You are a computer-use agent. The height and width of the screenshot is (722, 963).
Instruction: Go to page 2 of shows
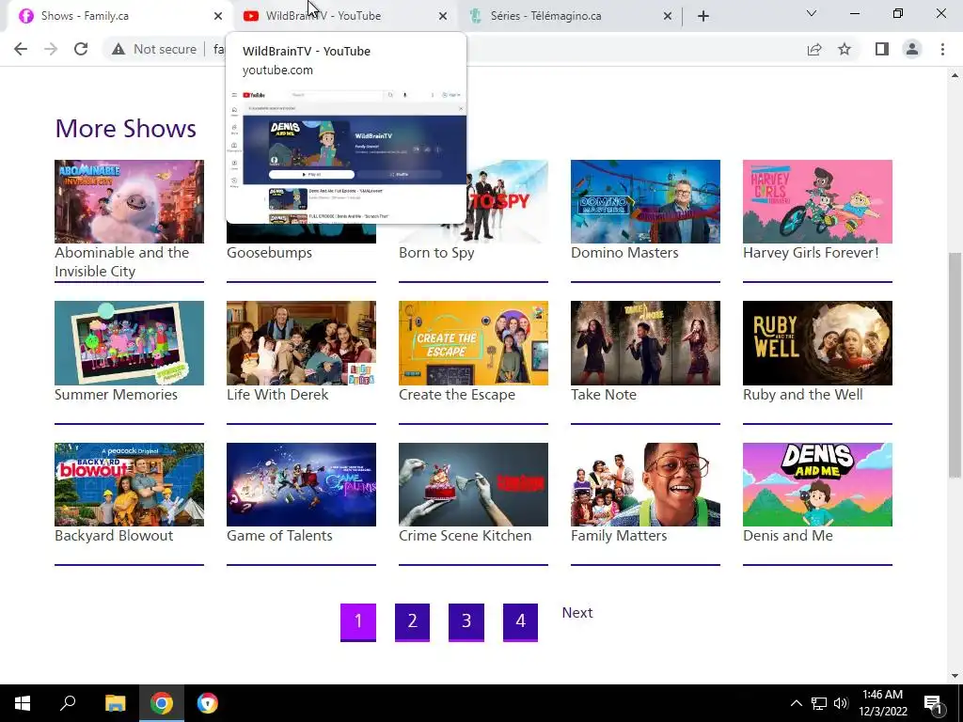412,622
